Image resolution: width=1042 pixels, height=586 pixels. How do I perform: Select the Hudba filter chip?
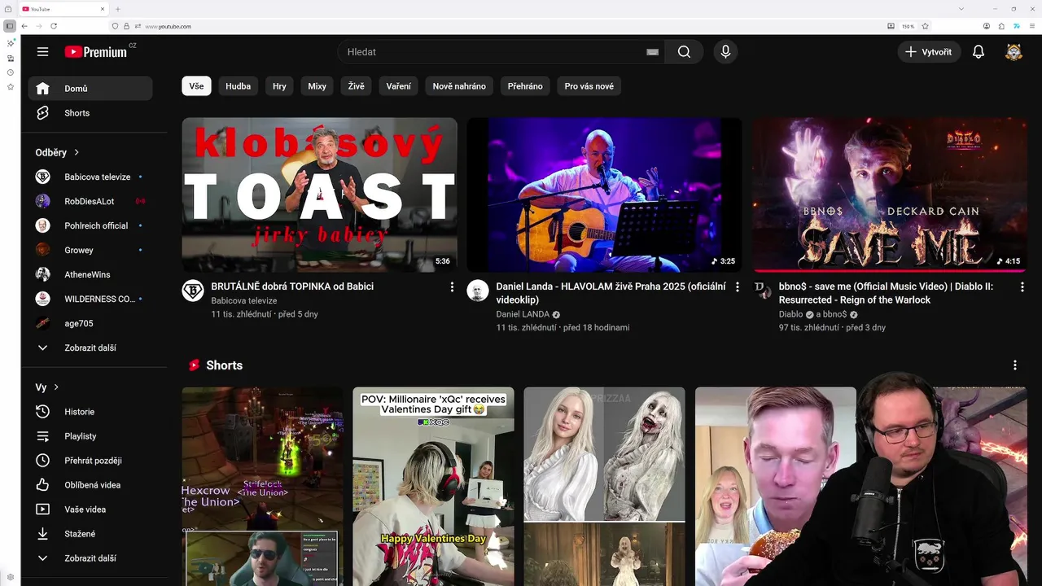click(x=239, y=86)
